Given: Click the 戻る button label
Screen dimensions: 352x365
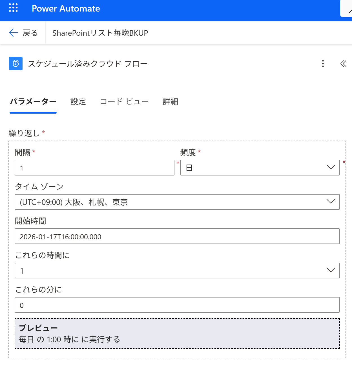Looking at the screenshot, I should 30,33.
